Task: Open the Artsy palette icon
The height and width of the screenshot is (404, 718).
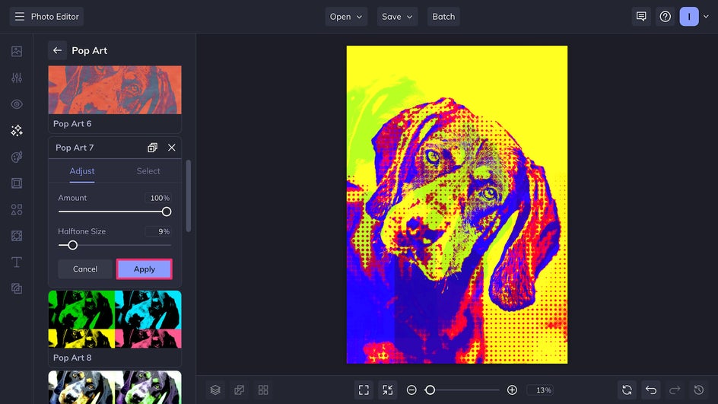Action: pyautogui.click(x=17, y=157)
